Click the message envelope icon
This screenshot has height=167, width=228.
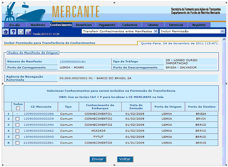coord(21,32)
